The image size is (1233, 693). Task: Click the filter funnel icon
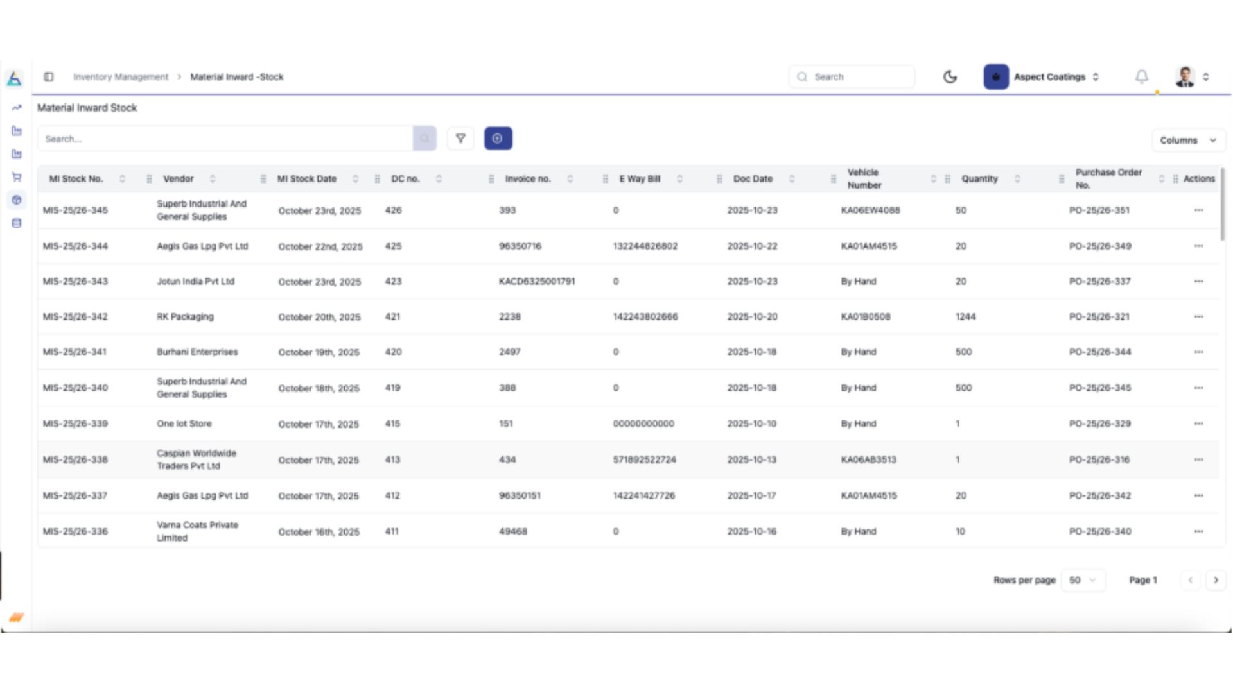(x=460, y=139)
